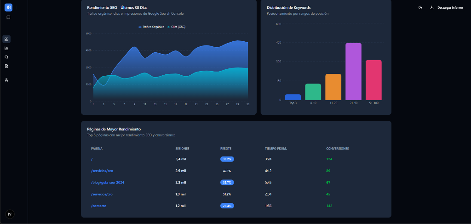Toggle Tráfico Orgánico legend series

click(x=151, y=27)
